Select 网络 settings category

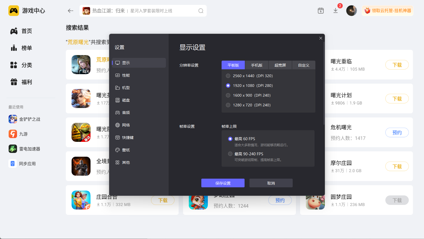(x=139, y=125)
